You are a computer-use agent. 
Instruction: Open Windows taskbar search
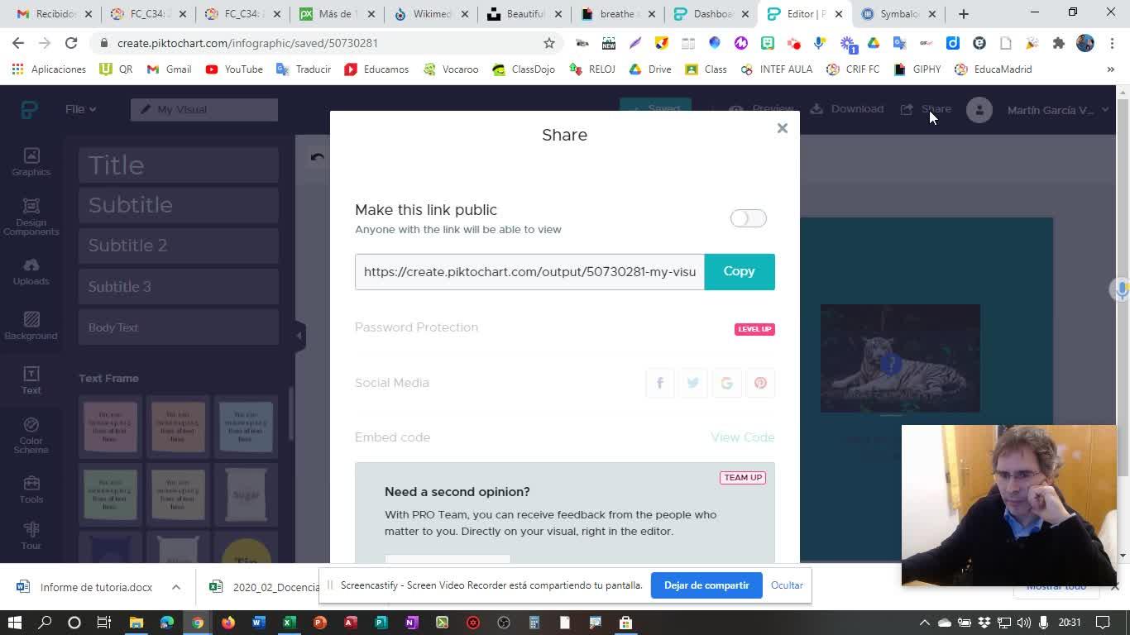(45, 623)
